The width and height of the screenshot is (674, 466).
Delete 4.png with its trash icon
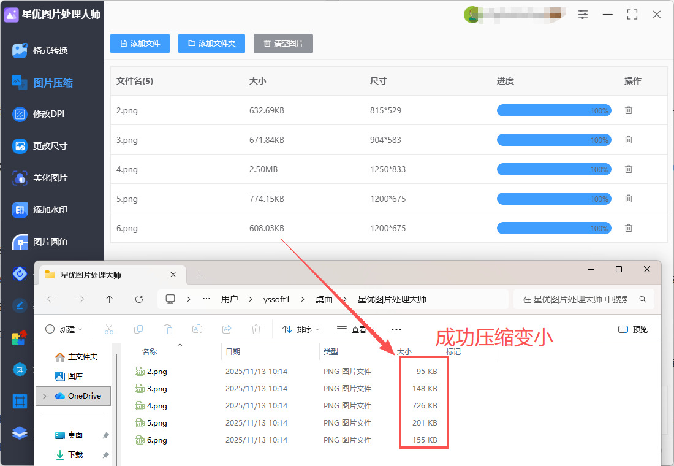tap(629, 169)
